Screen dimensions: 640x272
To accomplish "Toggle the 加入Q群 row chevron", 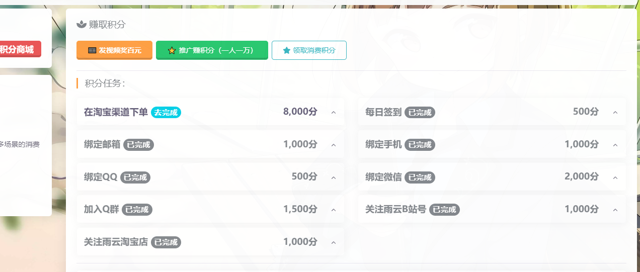I will click(334, 210).
